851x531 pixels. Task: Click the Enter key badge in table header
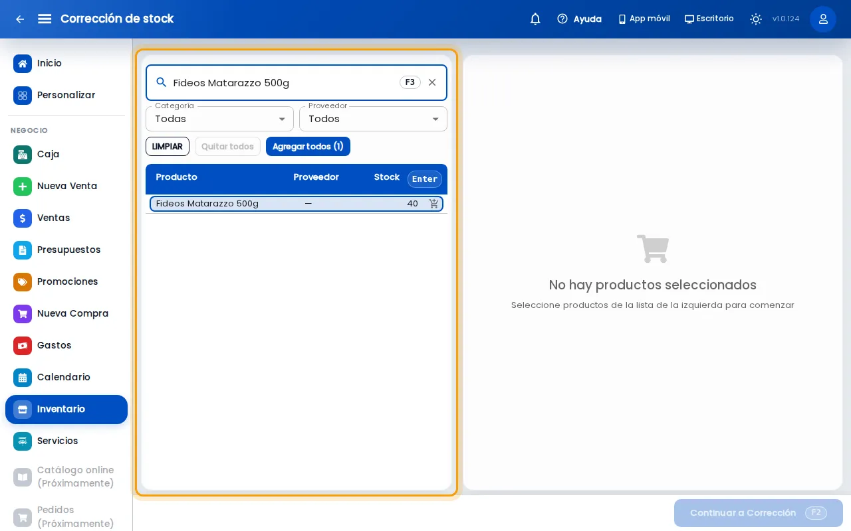coord(425,179)
